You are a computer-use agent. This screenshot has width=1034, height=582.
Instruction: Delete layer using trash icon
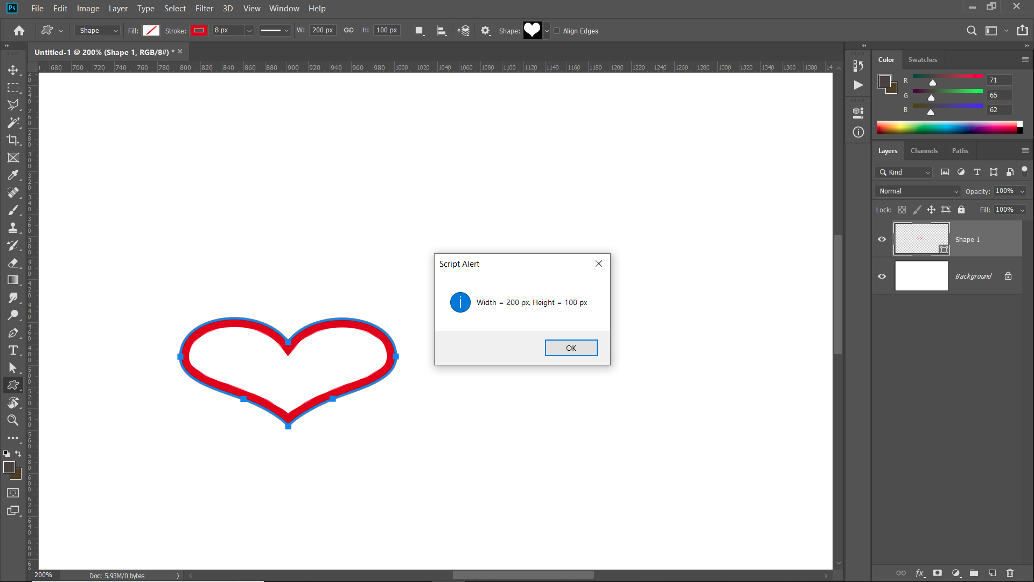pos(1010,573)
